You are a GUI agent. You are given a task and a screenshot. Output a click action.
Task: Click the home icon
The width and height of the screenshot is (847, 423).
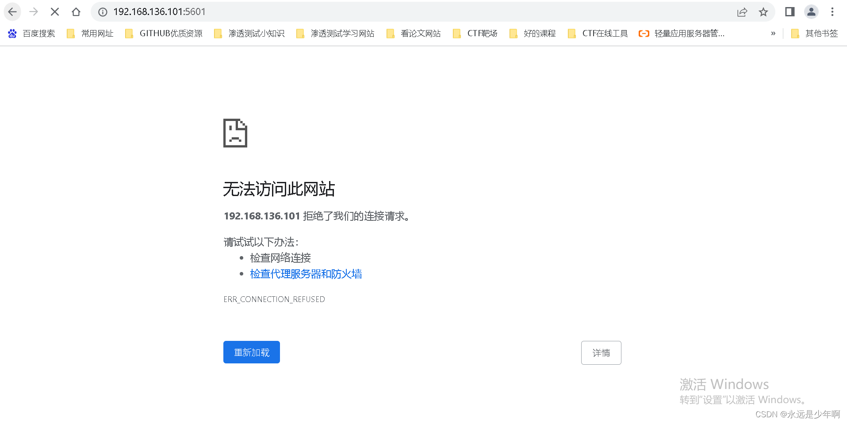click(x=76, y=12)
